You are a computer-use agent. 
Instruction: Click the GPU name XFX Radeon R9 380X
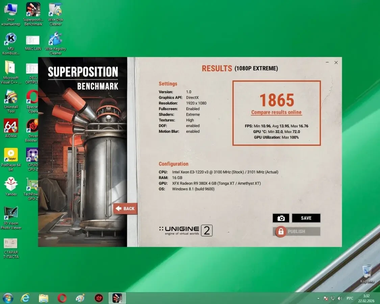click(217, 183)
